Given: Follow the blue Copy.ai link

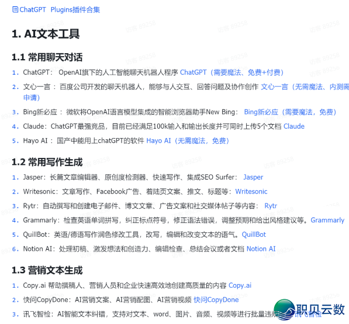Looking at the screenshot, I should [x=240, y=285].
